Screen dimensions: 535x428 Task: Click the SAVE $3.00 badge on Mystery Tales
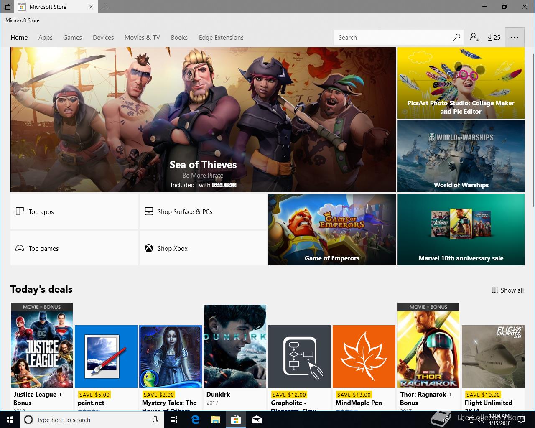[x=158, y=395]
